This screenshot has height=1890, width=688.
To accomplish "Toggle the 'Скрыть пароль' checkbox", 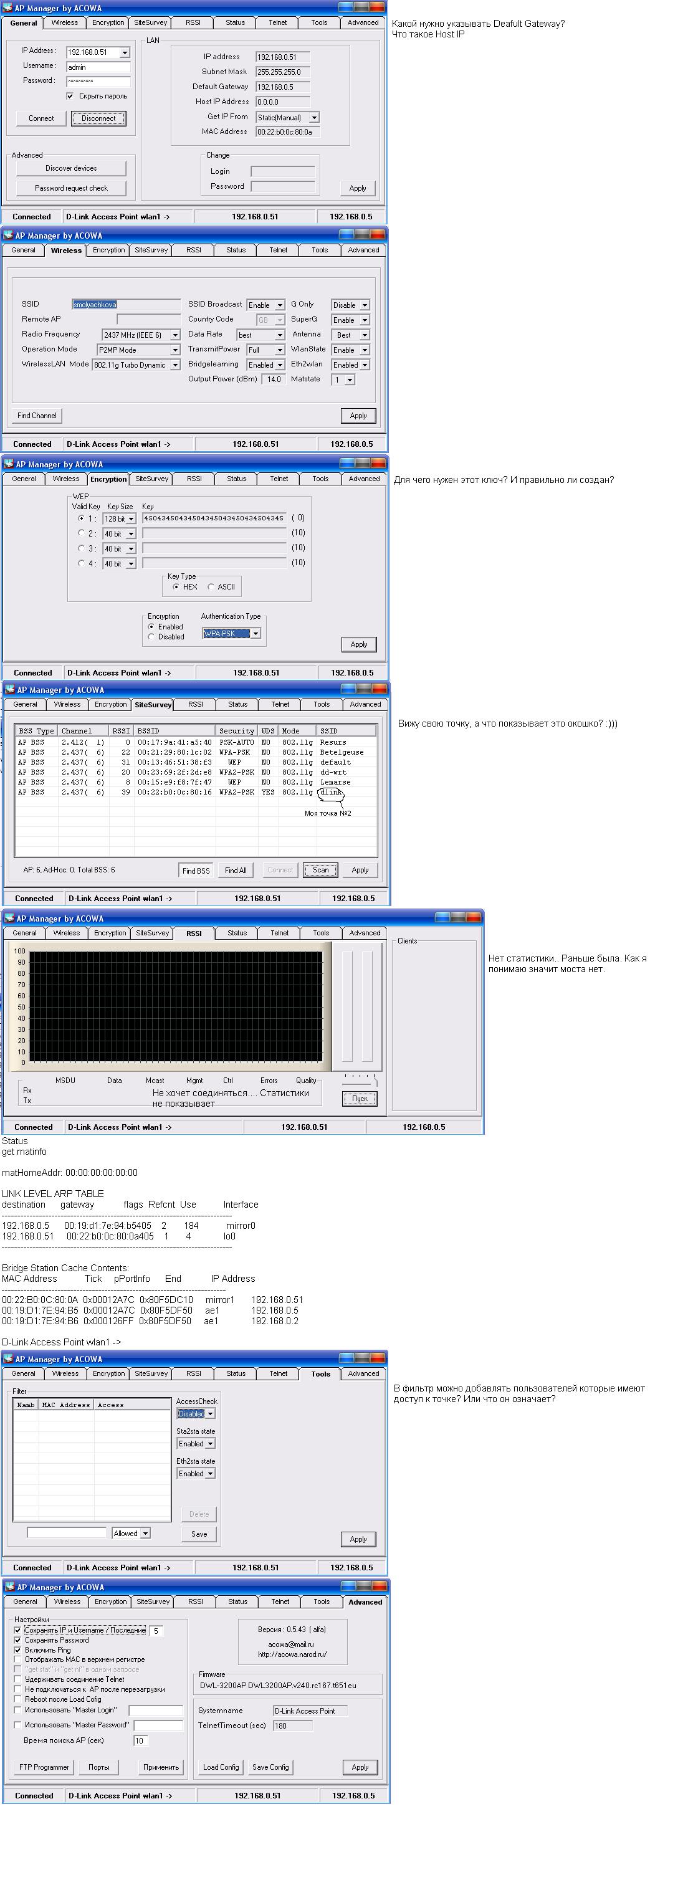I will click(x=70, y=95).
